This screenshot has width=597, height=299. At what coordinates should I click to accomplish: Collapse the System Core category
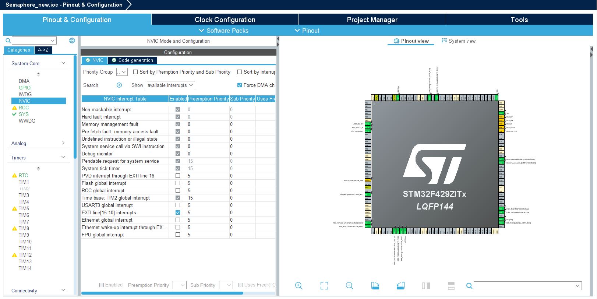[x=63, y=63]
